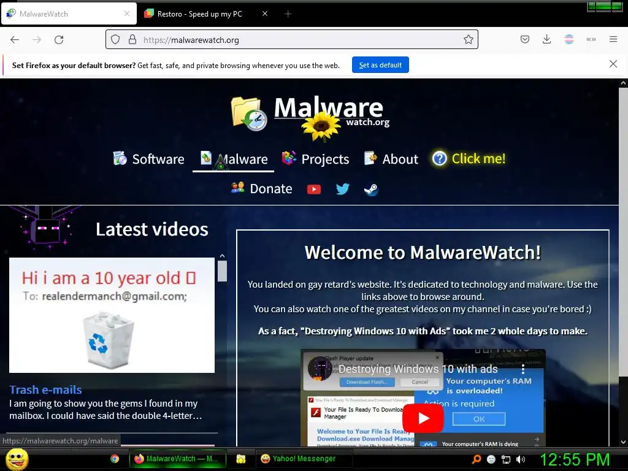
Task: Click the page scrollbar up arrow
Action: pyautogui.click(x=623, y=83)
